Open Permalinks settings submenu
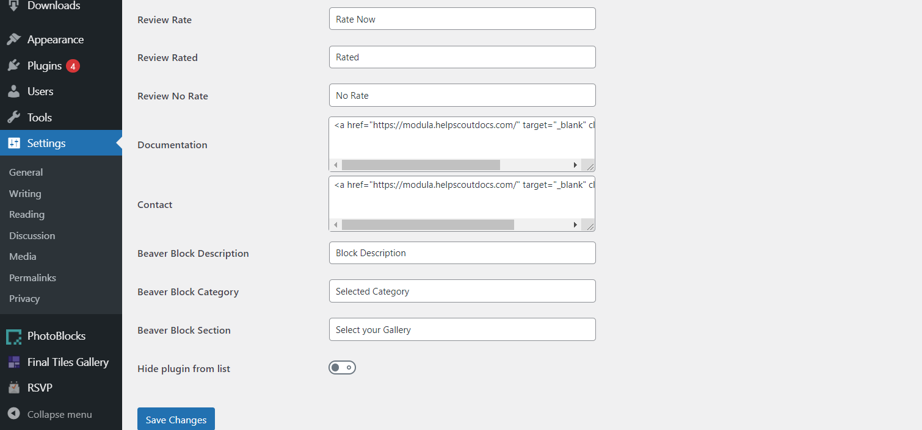 tap(32, 278)
